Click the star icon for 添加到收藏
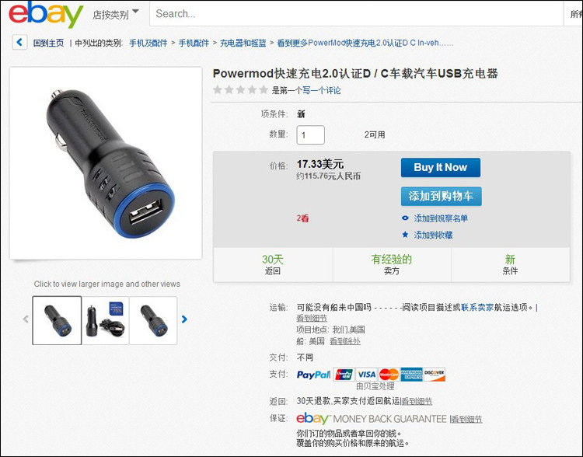The image size is (583, 457). (x=405, y=235)
